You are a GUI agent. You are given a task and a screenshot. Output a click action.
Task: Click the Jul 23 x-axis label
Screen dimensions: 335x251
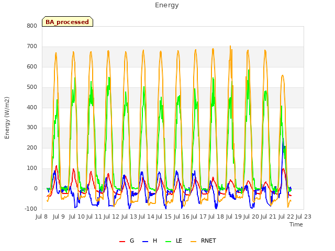click(304, 216)
